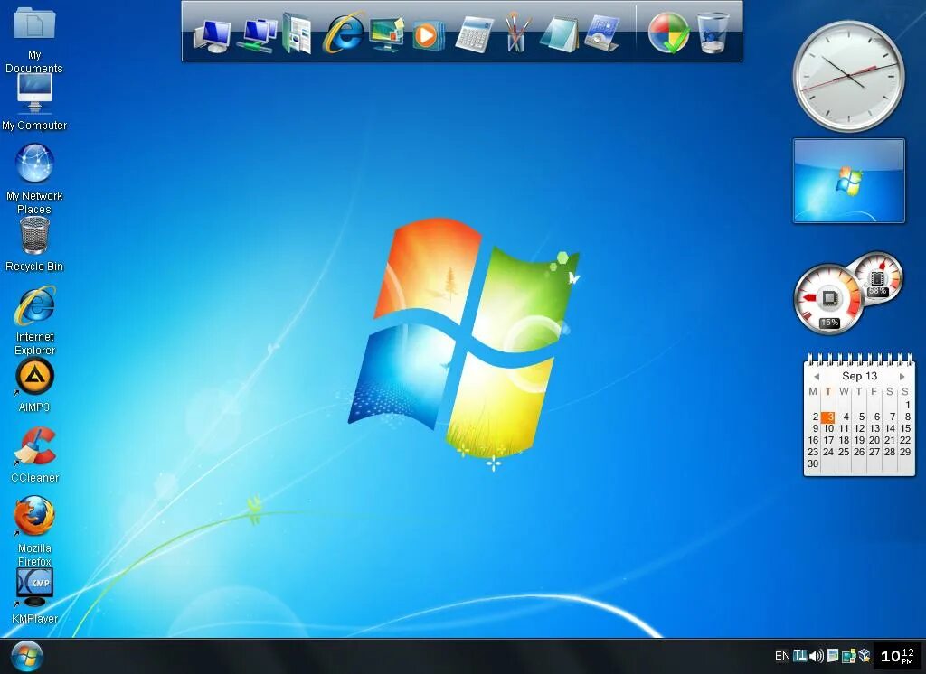
Task: Click the Sep 13 calendar header
Action: (859, 376)
